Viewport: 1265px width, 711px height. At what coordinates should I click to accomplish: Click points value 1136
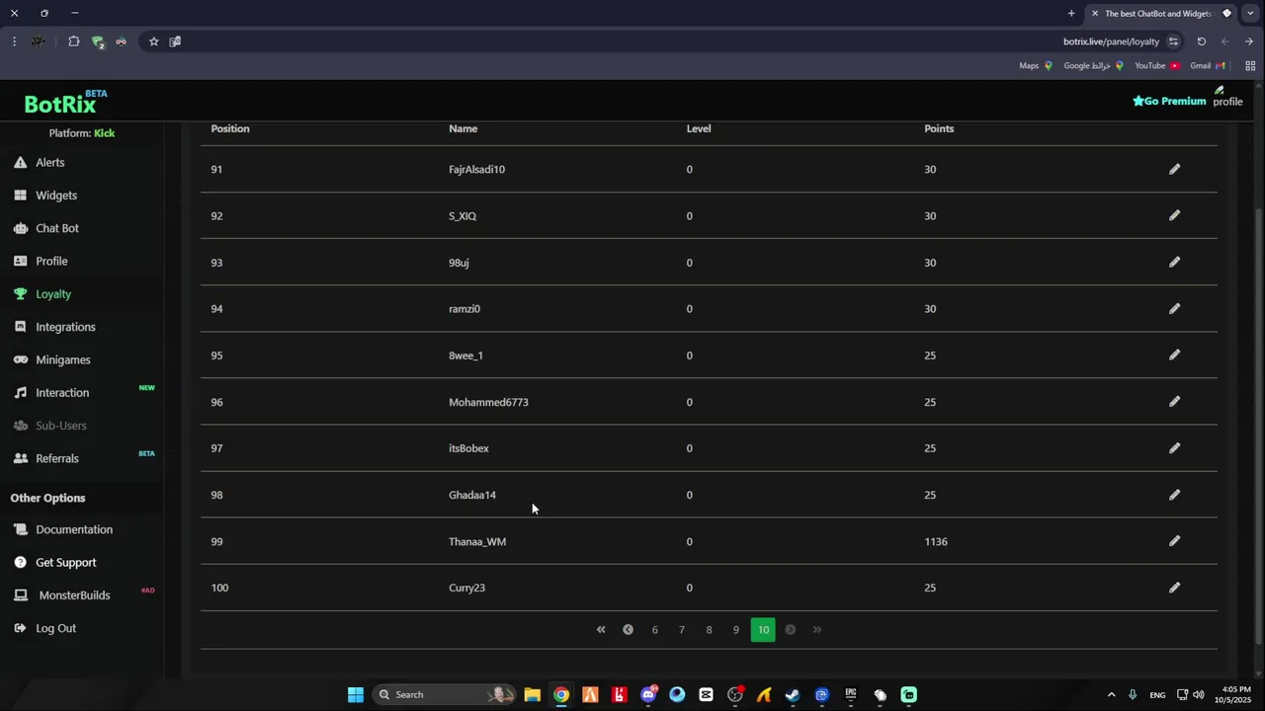pyautogui.click(x=936, y=541)
